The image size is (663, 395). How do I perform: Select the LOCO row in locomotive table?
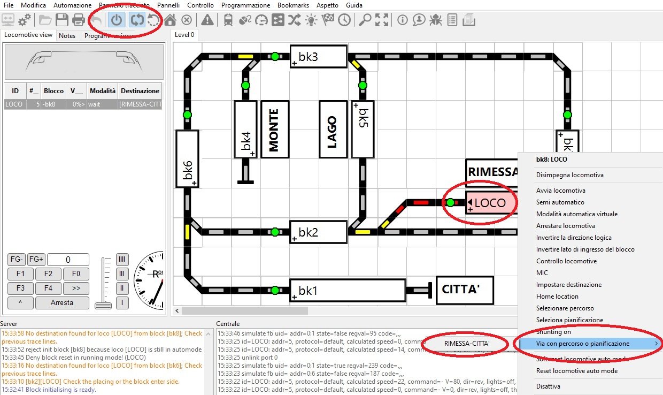pyautogui.click(x=83, y=104)
